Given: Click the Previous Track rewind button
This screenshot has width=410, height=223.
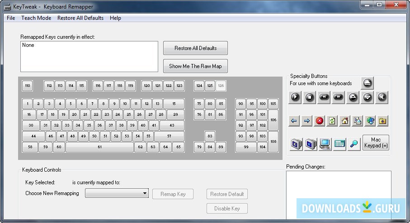Looking at the screenshot, I should coord(324,97).
